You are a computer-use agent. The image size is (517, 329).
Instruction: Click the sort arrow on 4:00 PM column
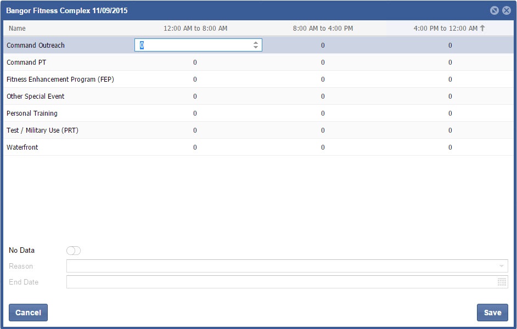click(x=482, y=29)
